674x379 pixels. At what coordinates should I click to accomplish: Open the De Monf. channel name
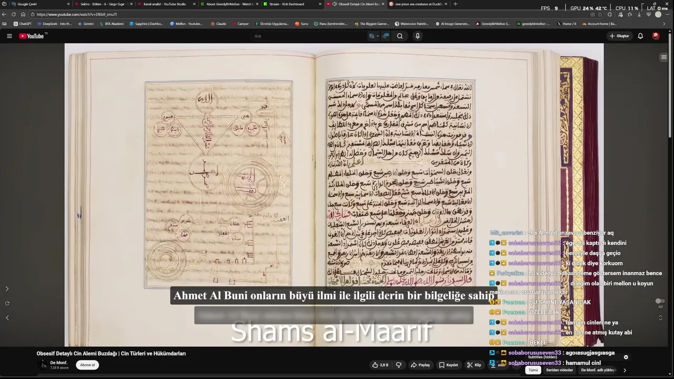58,363
